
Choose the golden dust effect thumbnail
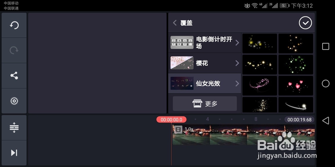pos(260,105)
